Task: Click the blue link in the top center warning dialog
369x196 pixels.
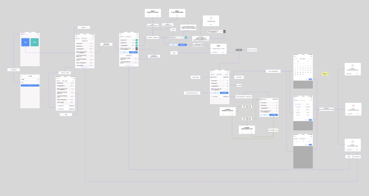Action: (211, 24)
